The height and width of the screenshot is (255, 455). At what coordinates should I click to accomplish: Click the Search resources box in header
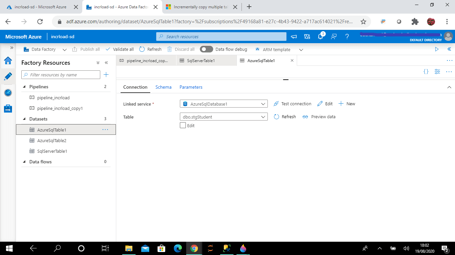(x=221, y=37)
